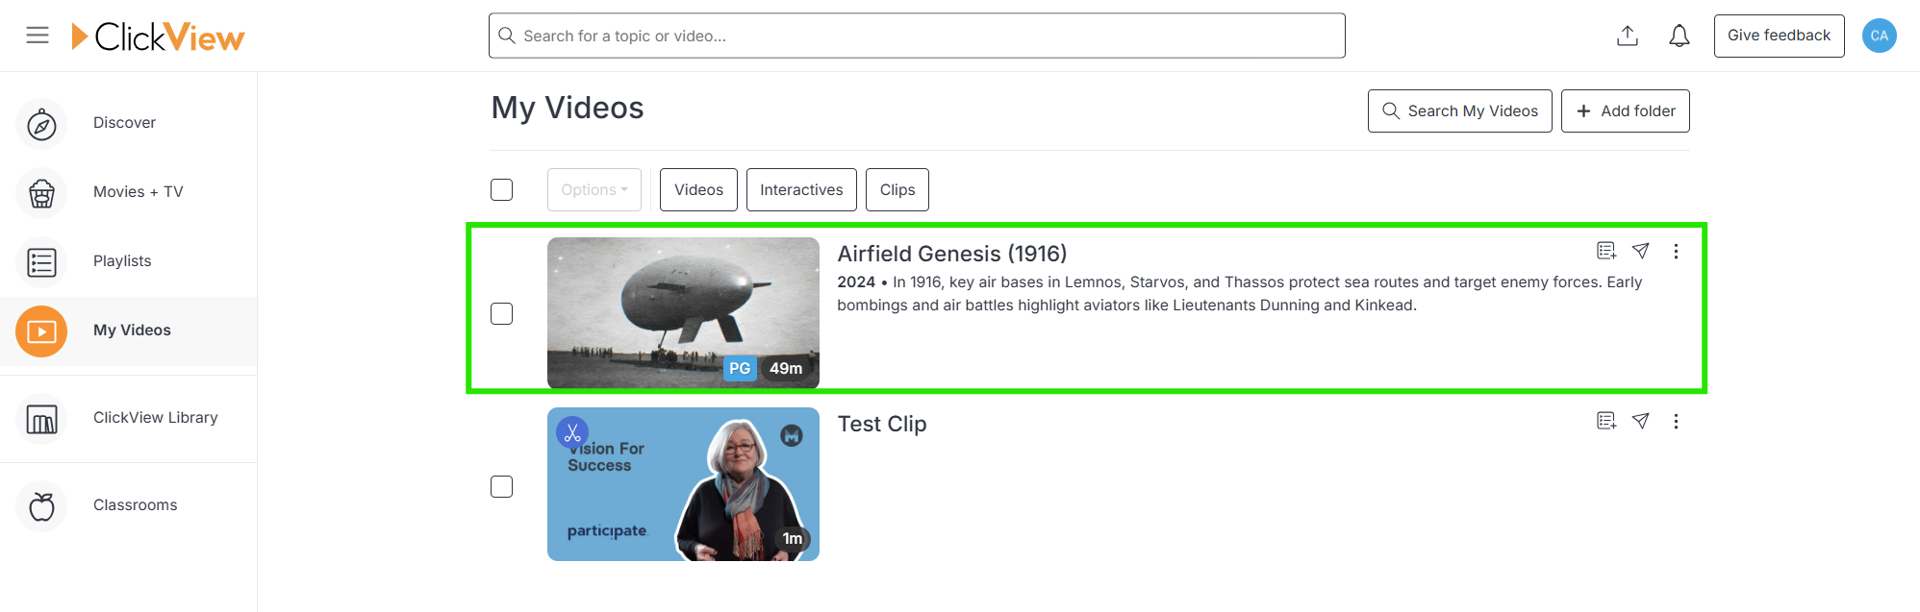Open the Options dropdown
The width and height of the screenshot is (1920, 612).
click(x=594, y=189)
